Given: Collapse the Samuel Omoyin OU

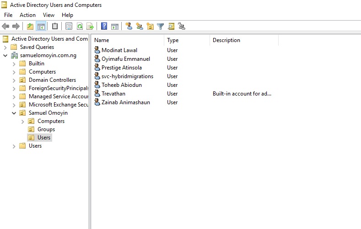Looking at the screenshot, I should (x=14, y=113).
